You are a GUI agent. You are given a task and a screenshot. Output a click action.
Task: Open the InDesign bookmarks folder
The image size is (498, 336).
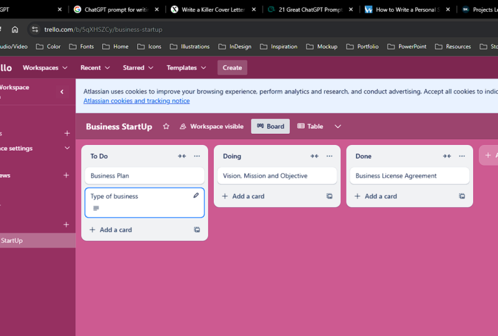click(235, 47)
